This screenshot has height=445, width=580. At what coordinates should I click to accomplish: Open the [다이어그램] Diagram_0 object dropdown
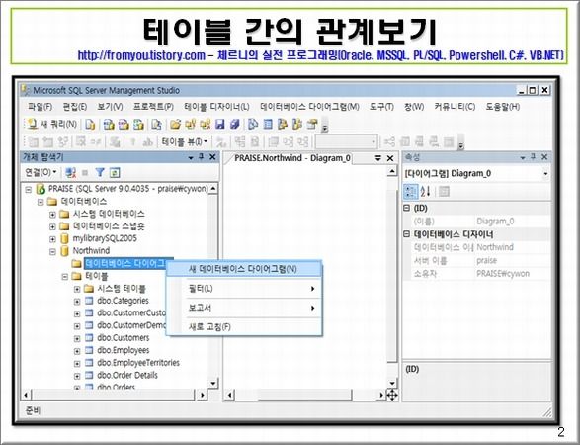click(545, 174)
